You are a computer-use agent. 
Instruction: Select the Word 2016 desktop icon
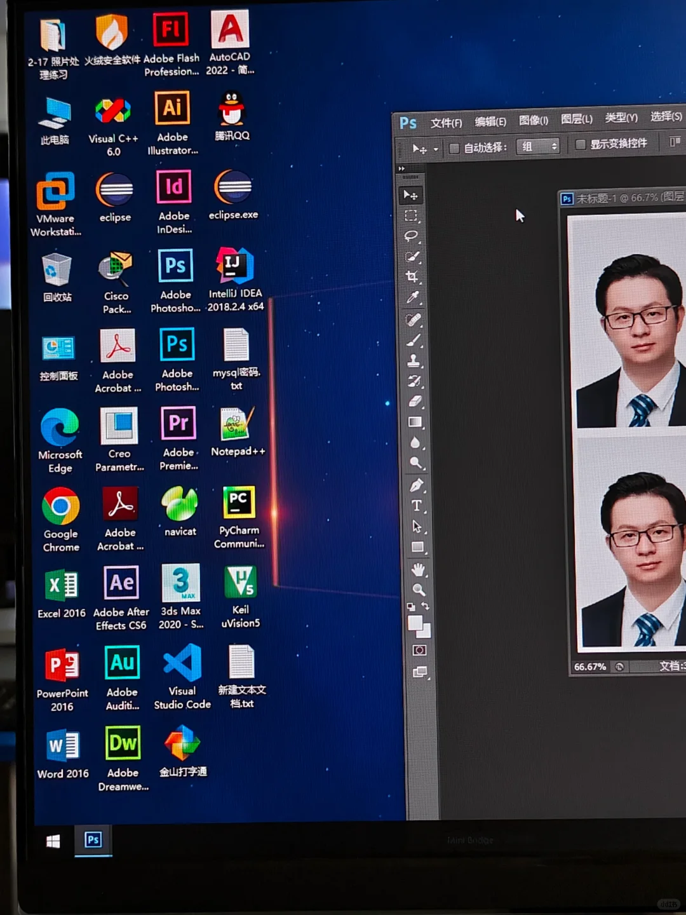[63, 754]
